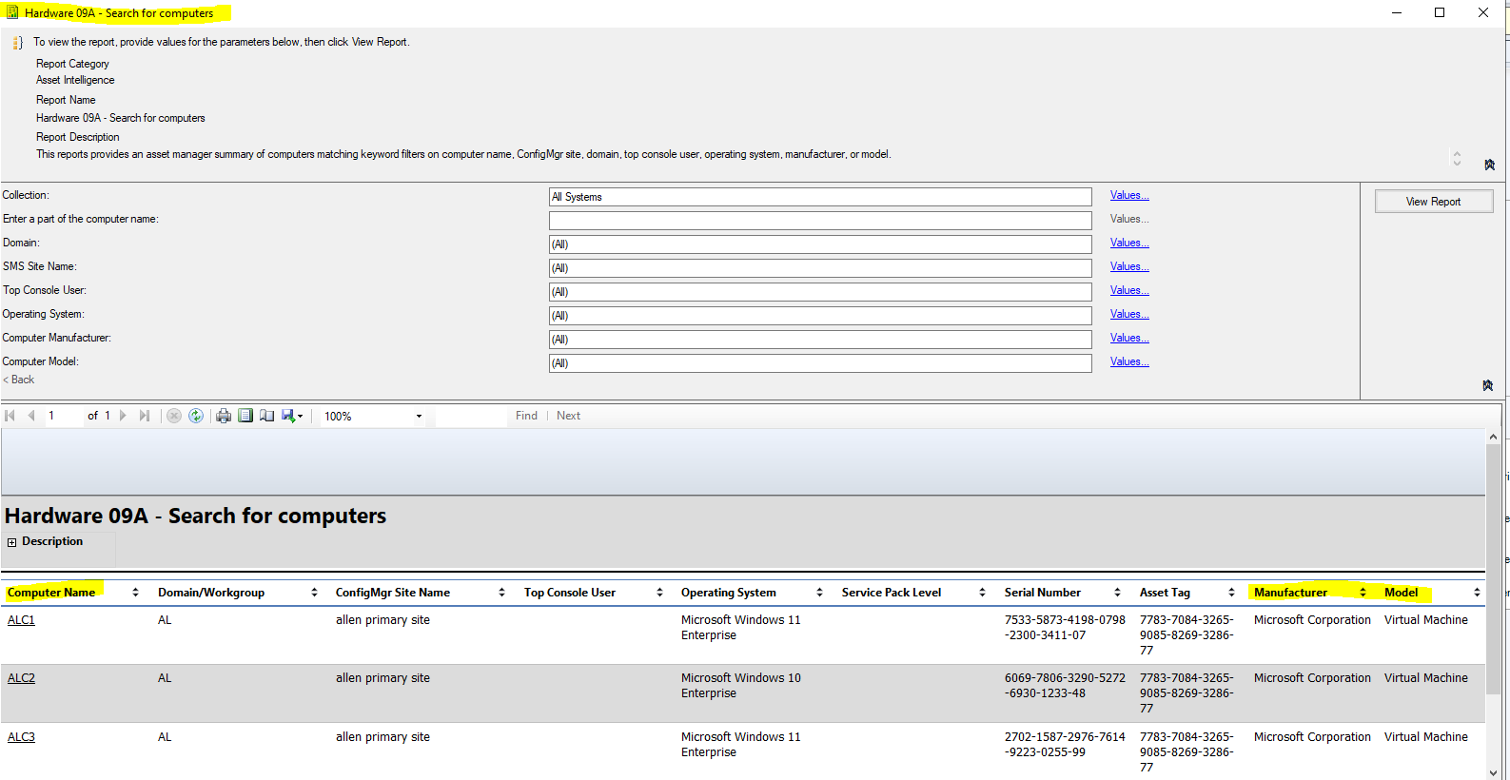Sort by Manufacturer column
This screenshot has width=1510, height=780.
pos(1363,593)
